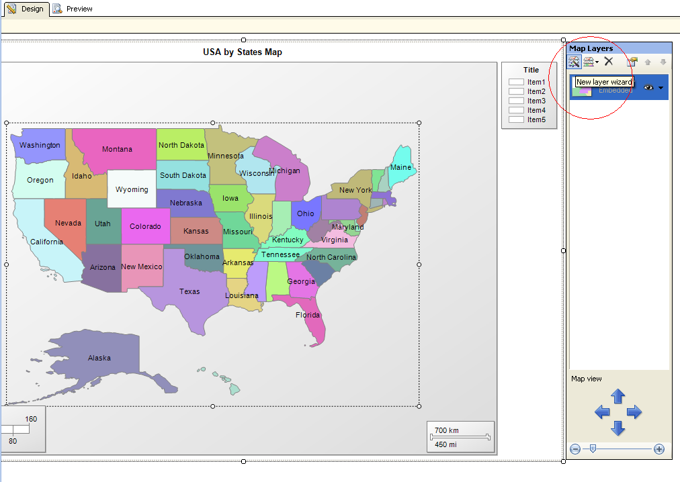Open the layer data properties icon

click(x=631, y=62)
